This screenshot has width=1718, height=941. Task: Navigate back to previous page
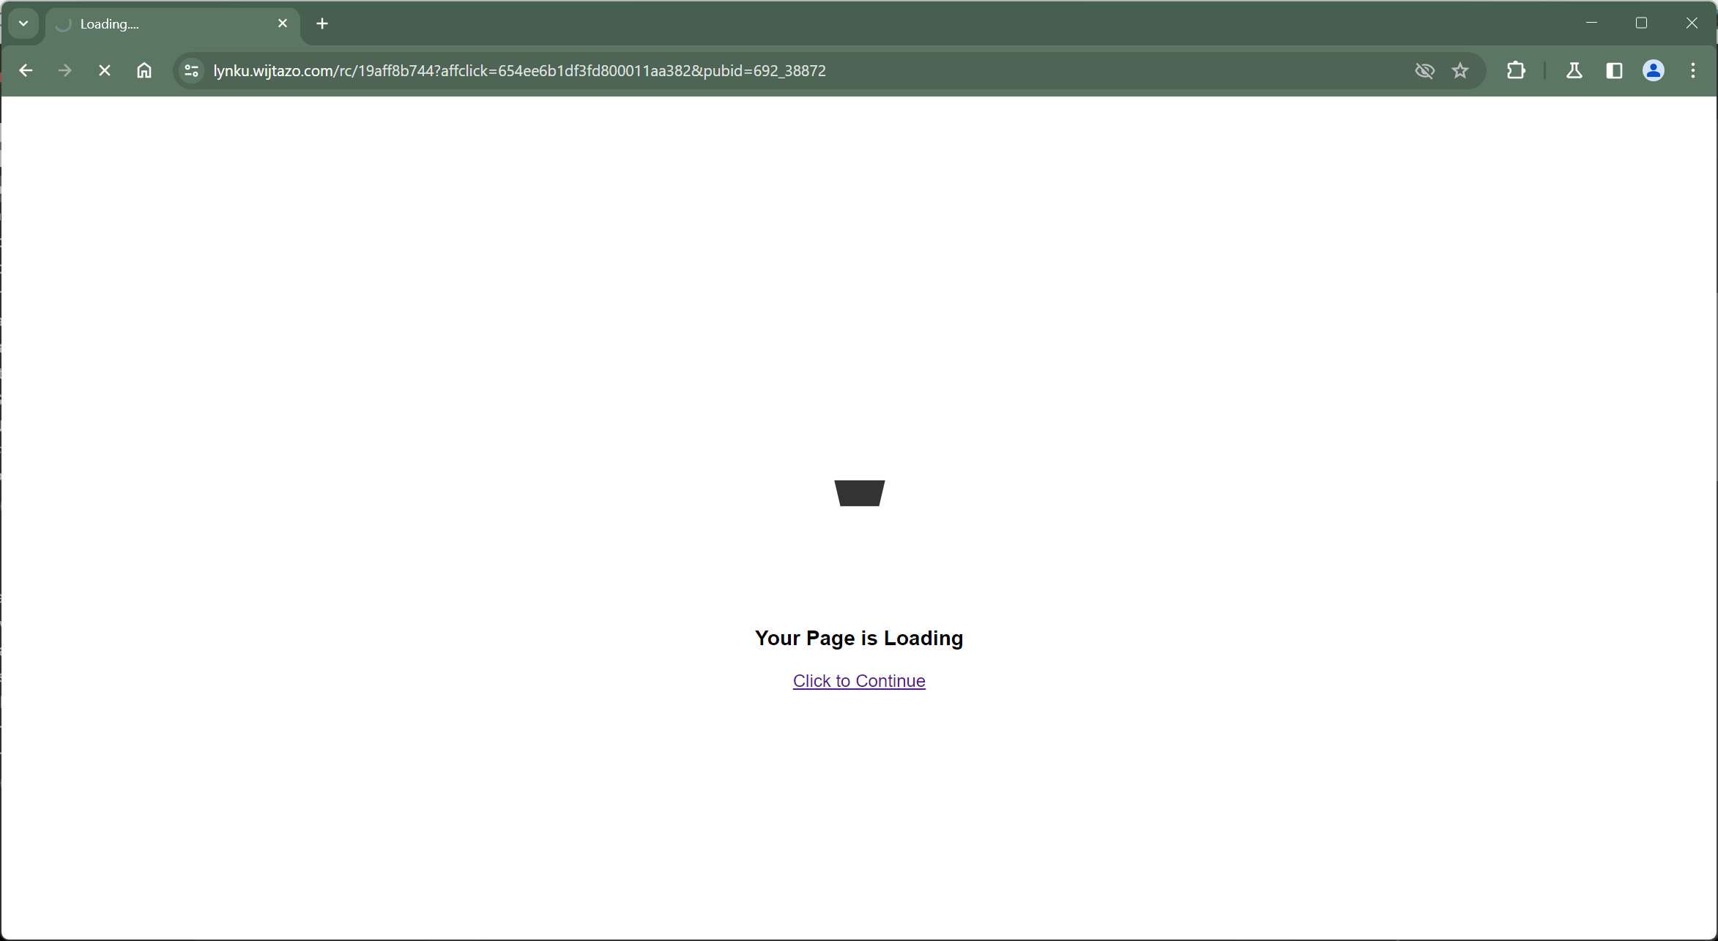coord(26,70)
